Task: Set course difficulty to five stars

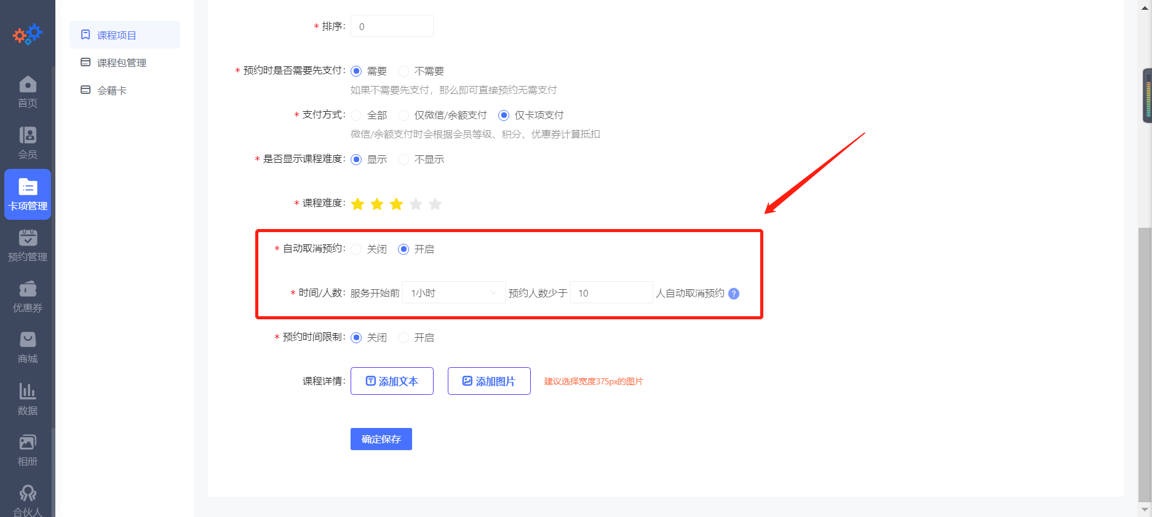Action: [x=435, y=204]
